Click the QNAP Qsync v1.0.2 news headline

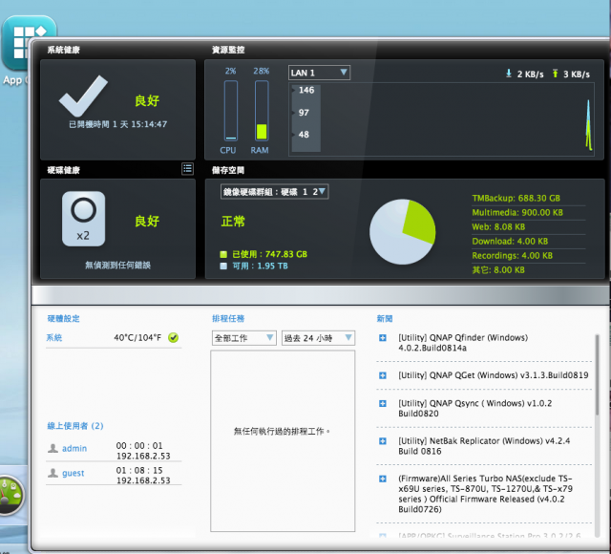475,408
